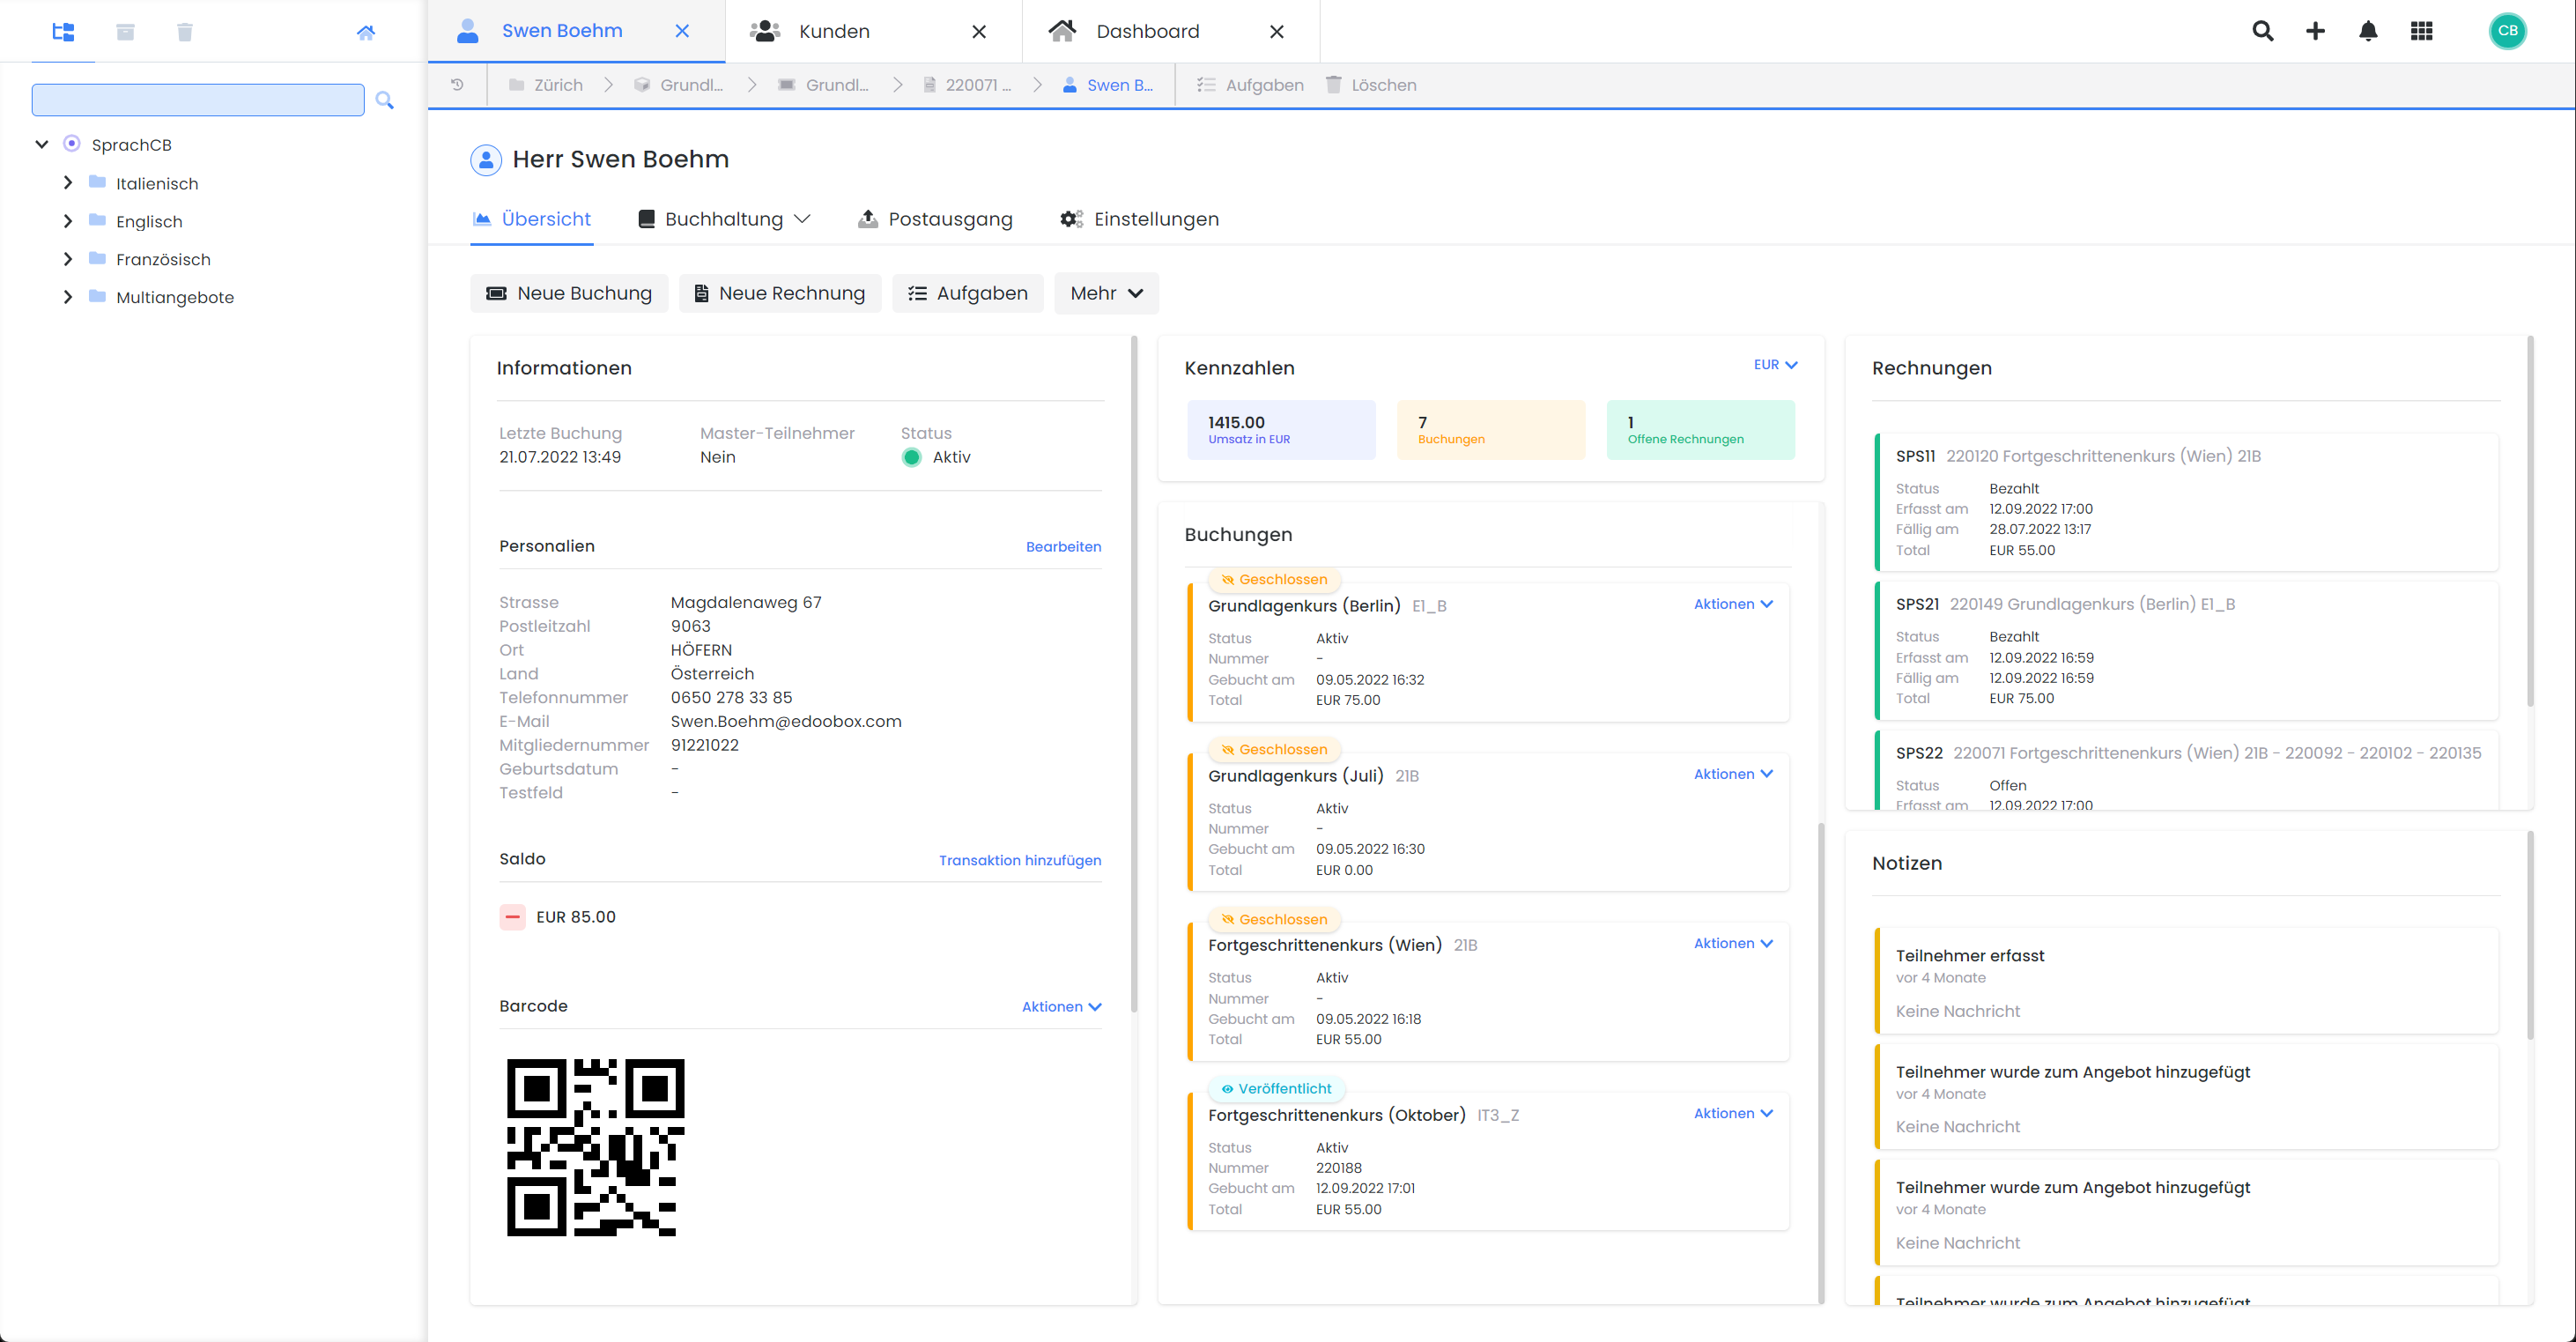
Task: Open the tree structure view icon
Action: click(x=63, y=32)
